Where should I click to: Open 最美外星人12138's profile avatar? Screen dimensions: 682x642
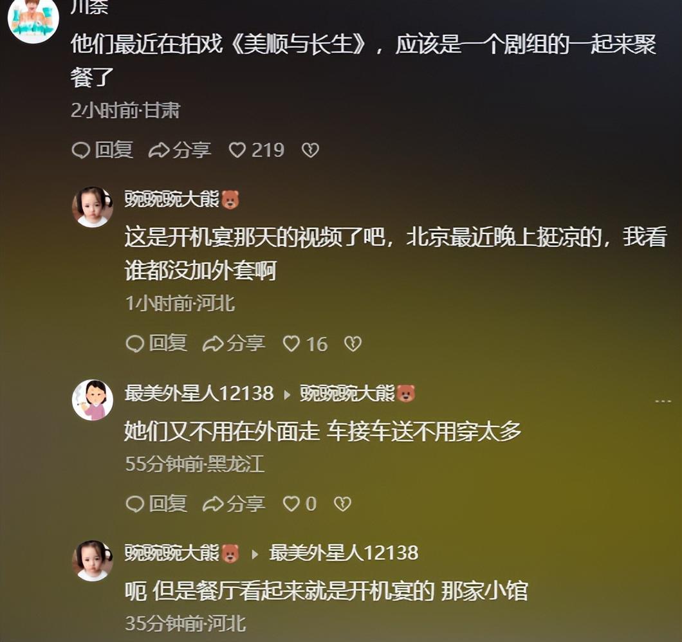point(93,400)
